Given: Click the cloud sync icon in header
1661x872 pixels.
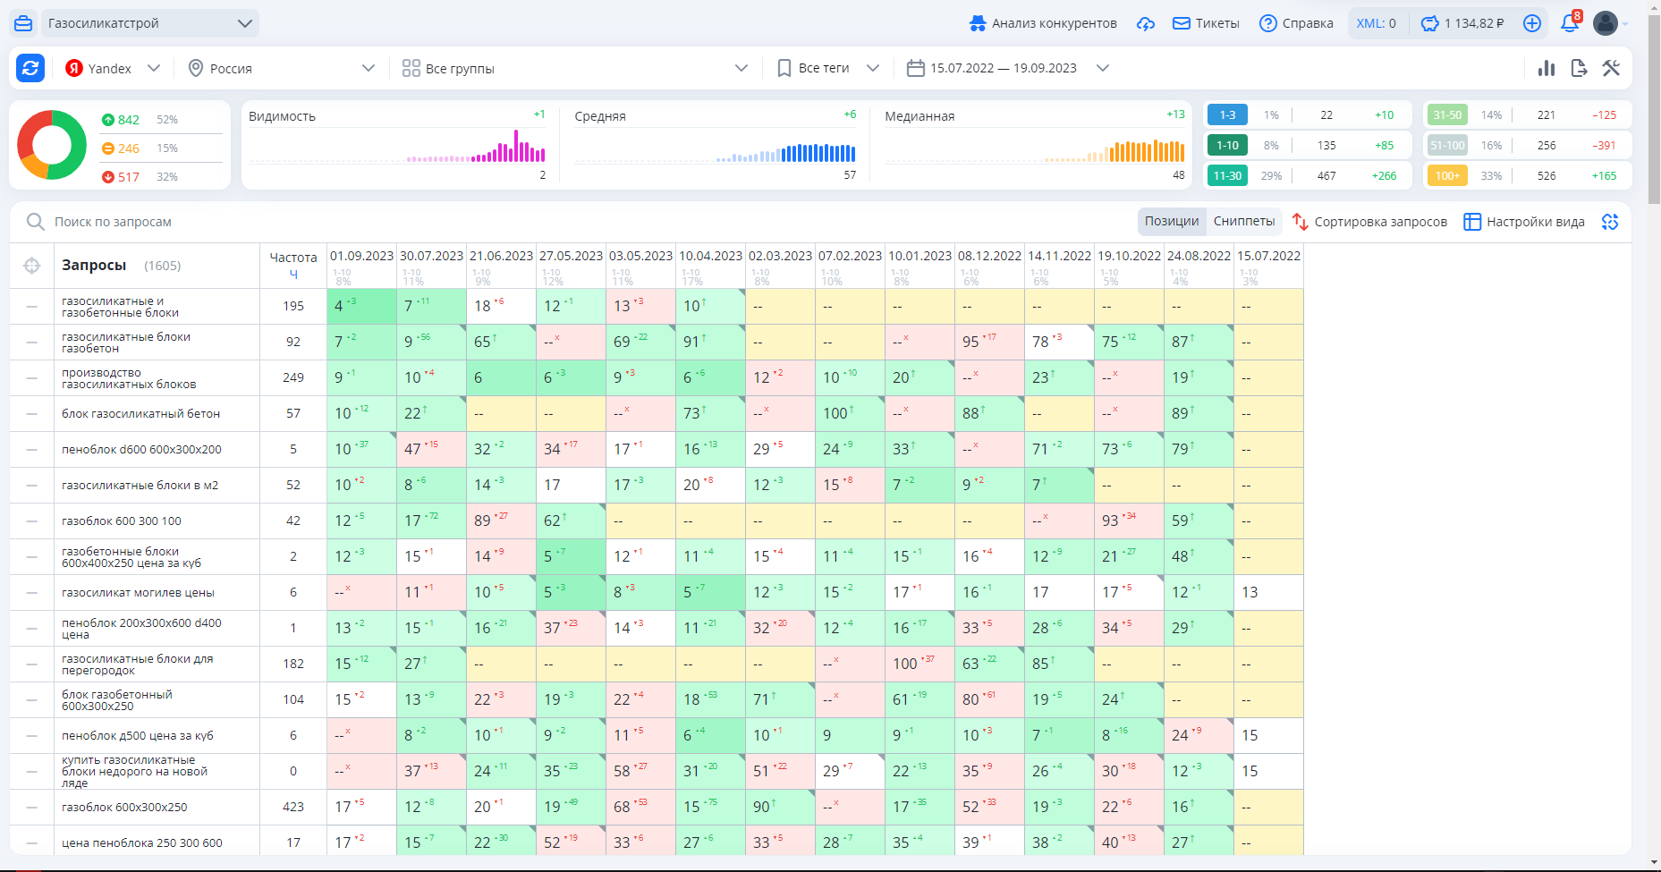Looking at the screenshot, I should [x=1146, y=23].
